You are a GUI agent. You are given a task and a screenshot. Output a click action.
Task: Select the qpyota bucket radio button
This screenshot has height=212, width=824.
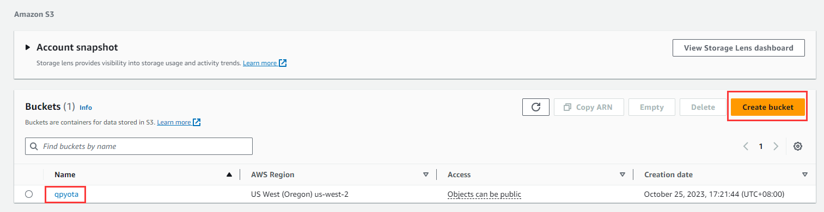(29, 194)
